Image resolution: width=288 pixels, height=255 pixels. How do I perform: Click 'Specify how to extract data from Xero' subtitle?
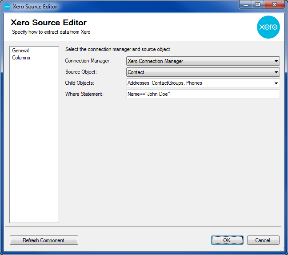pos(51,32)
